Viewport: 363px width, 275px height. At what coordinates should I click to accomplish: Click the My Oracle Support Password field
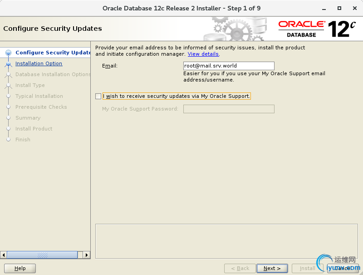229,109
